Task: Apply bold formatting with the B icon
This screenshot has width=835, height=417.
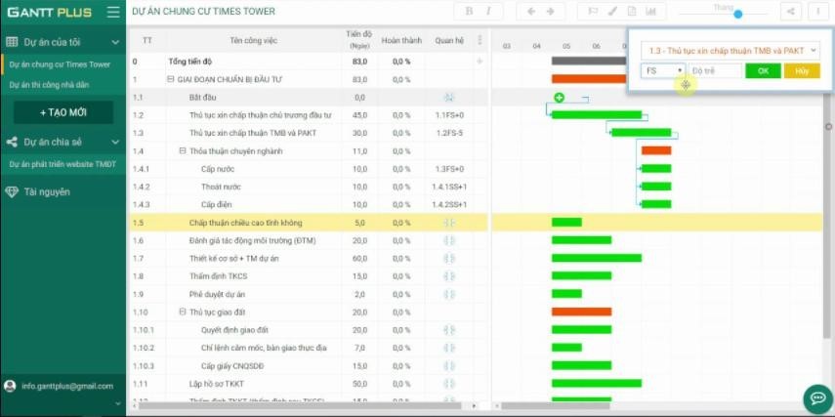Action: (469, 11)
